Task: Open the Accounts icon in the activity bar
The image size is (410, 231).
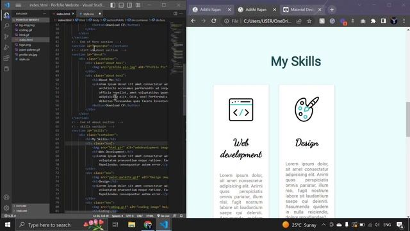Action: pos(6,198)
